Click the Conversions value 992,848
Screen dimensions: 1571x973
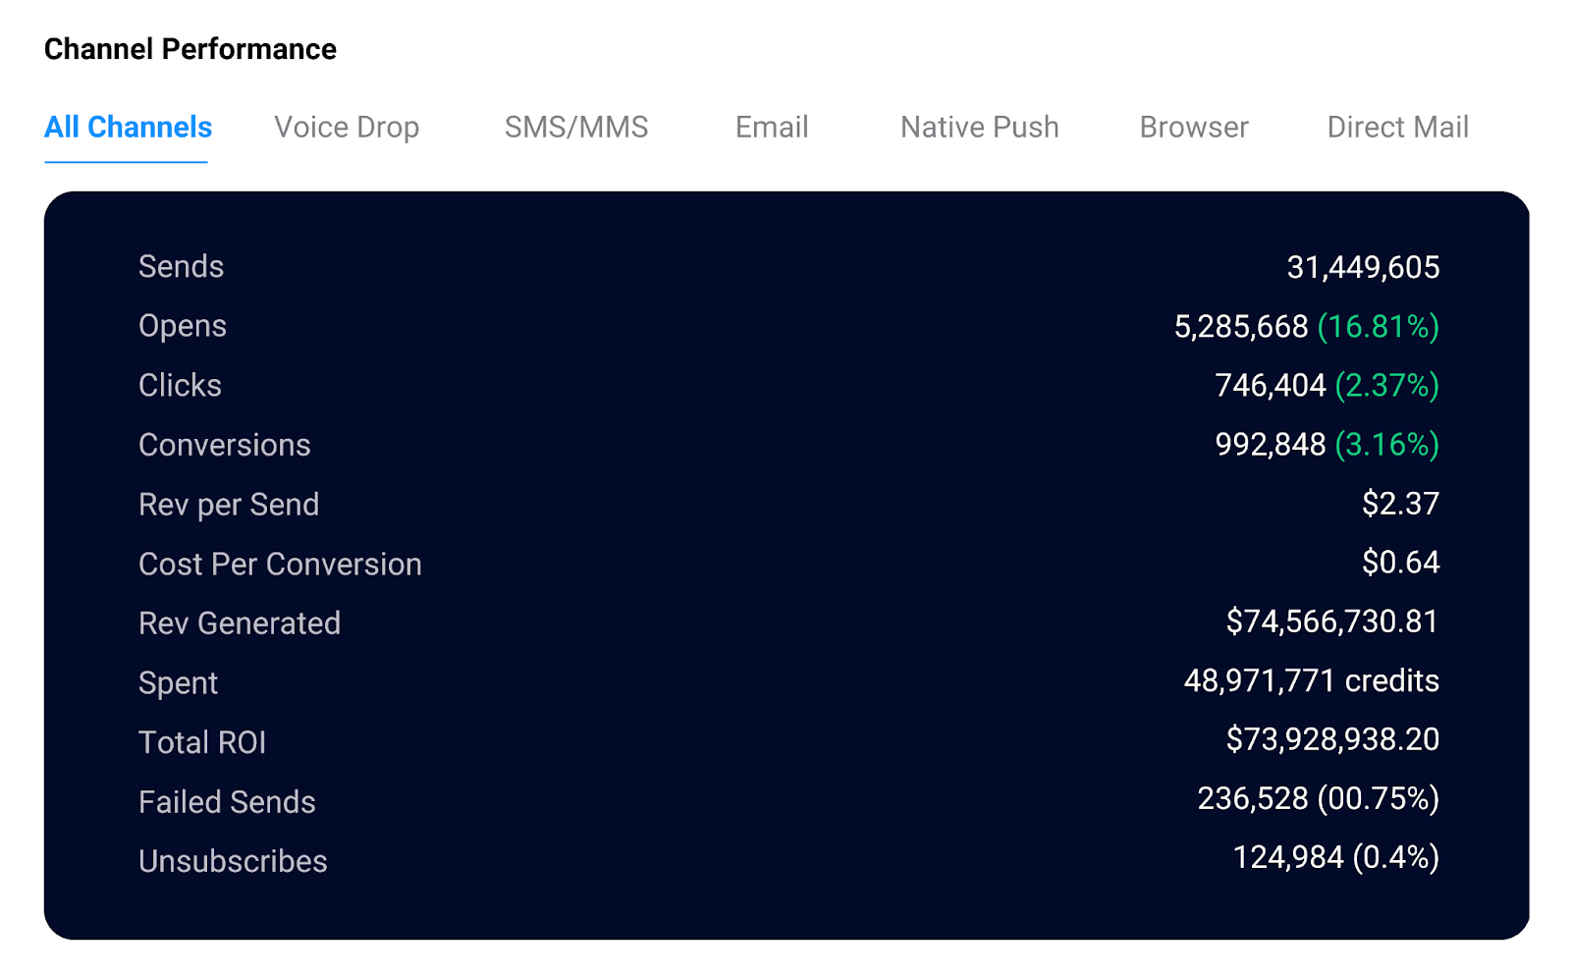(1271, 445)
